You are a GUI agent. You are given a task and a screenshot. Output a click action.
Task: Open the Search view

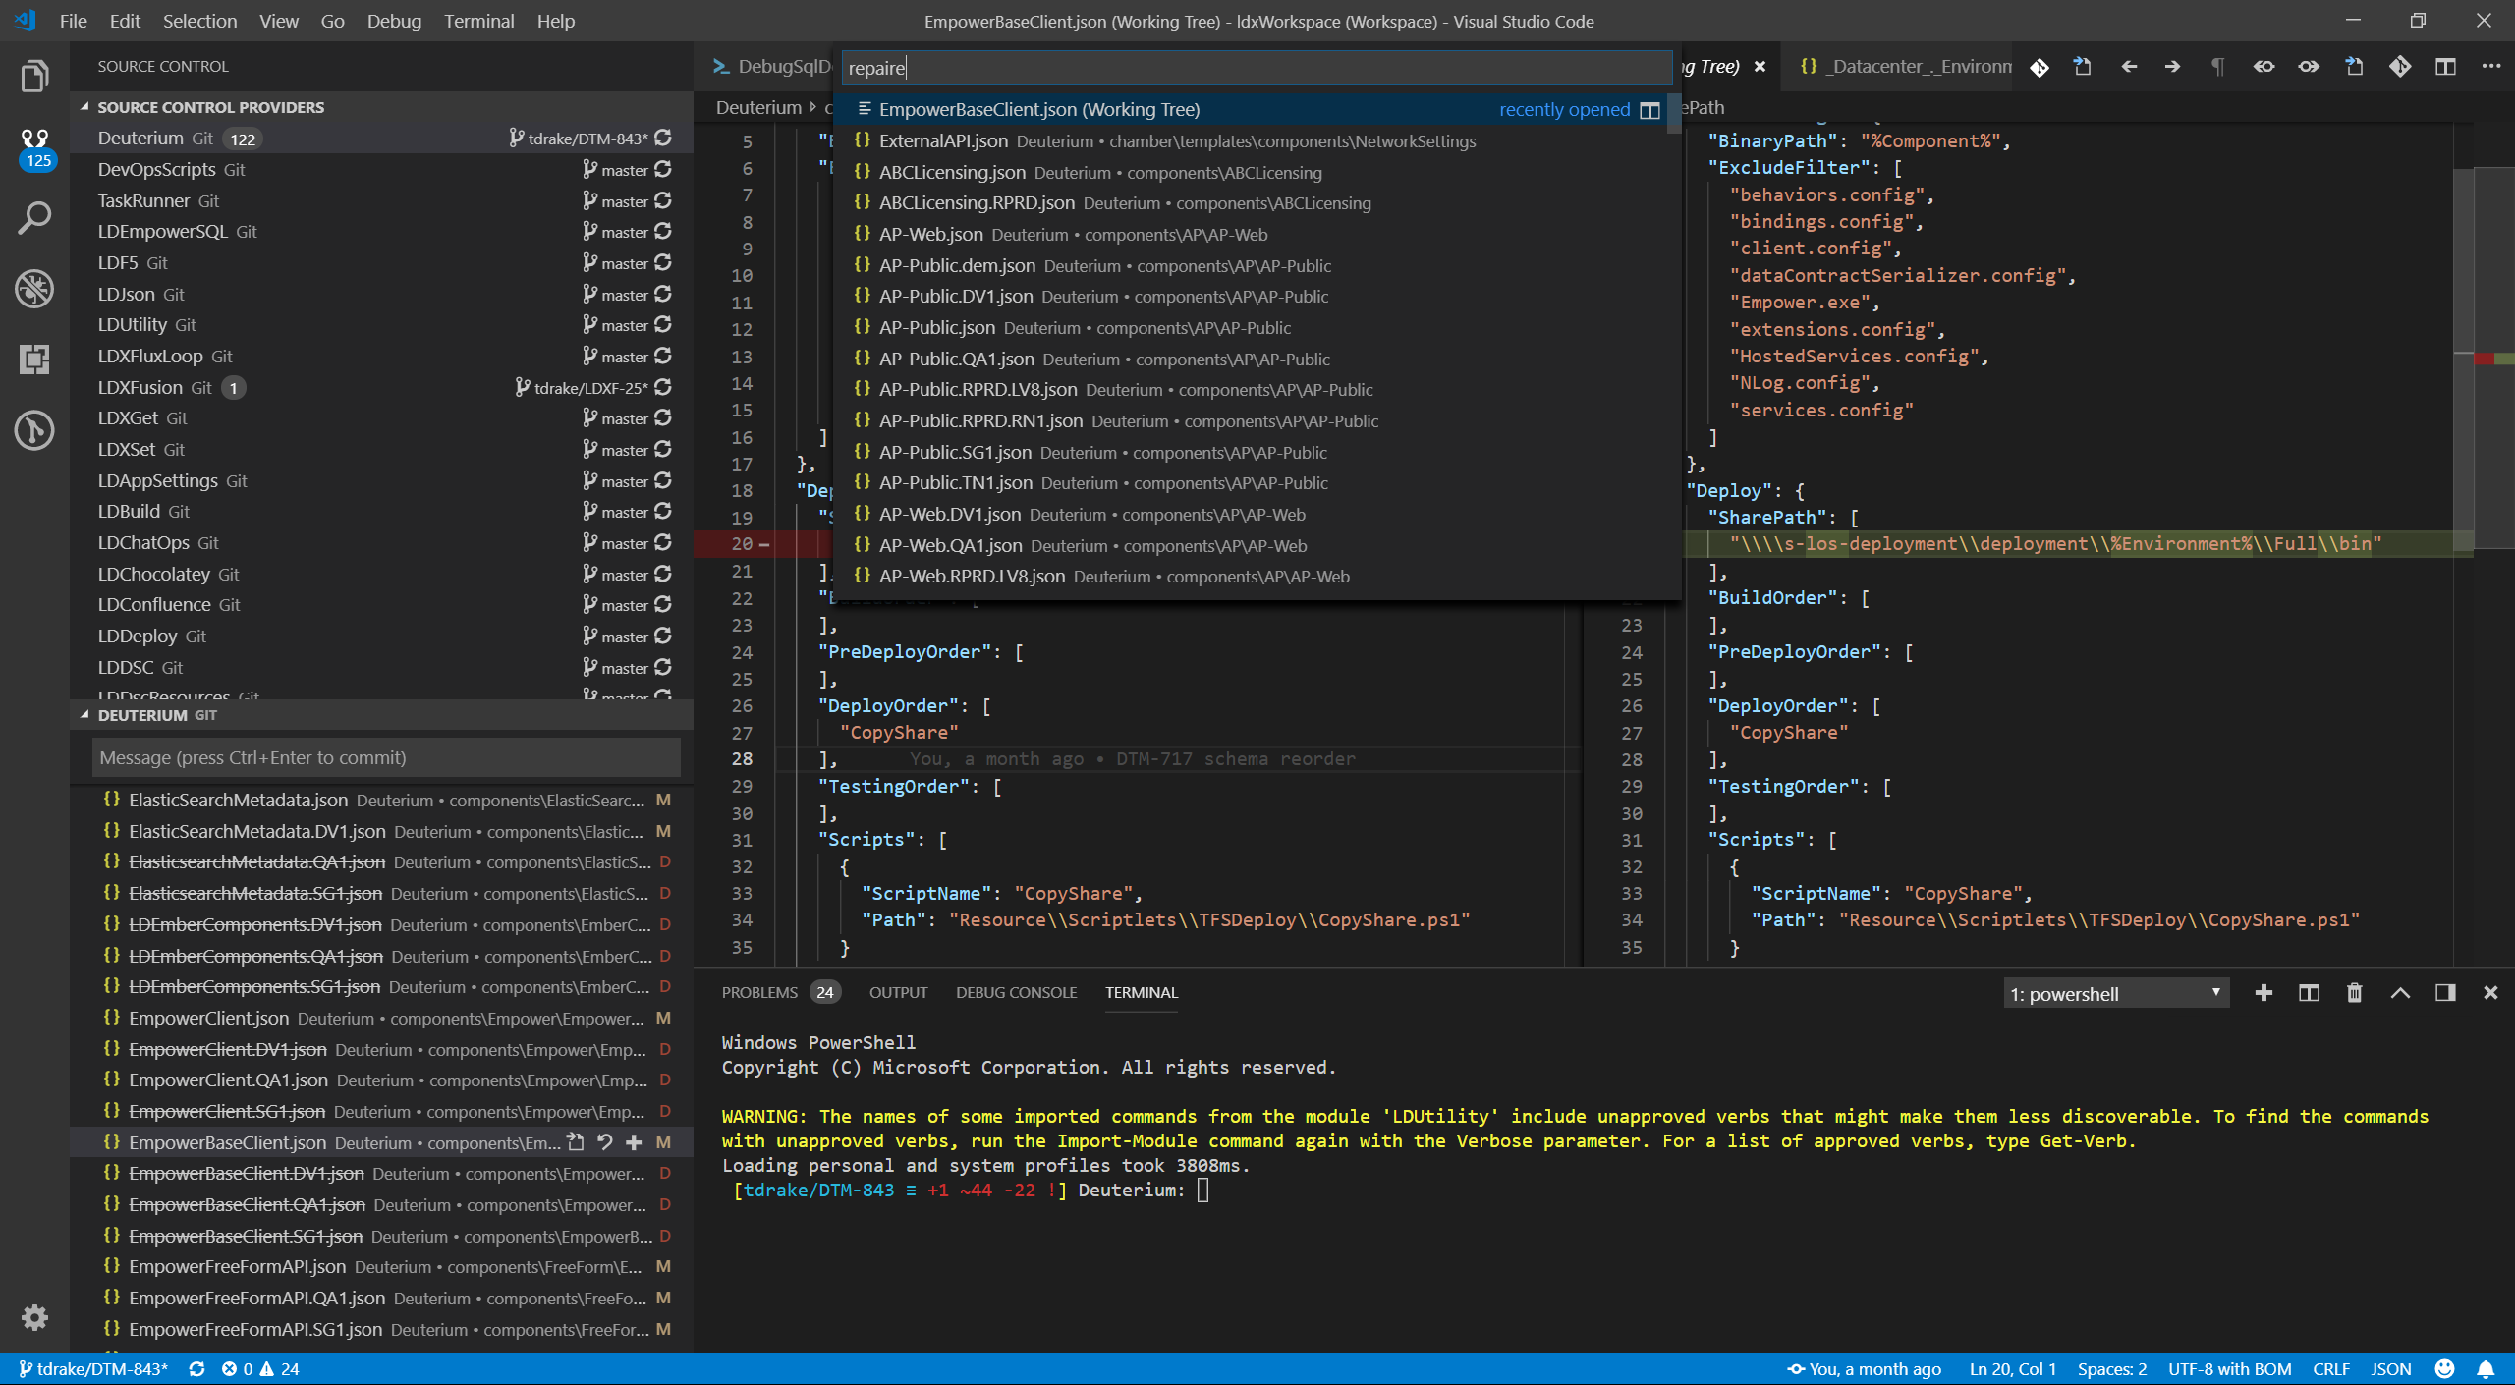tap(34, 218)
